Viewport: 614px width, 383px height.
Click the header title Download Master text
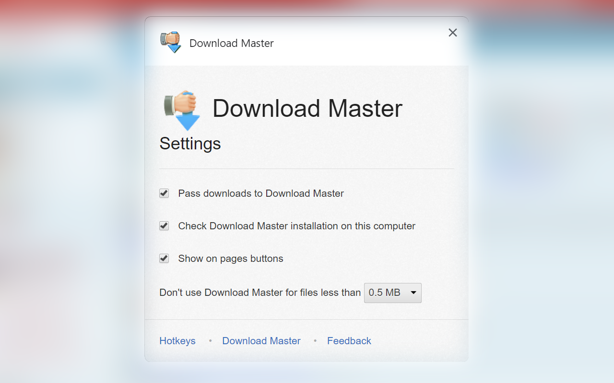click(232, 43)
